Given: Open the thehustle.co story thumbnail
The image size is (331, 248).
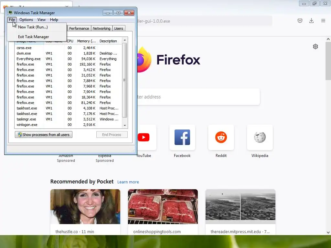Looking at the screenshot, I should coord(85,207).
